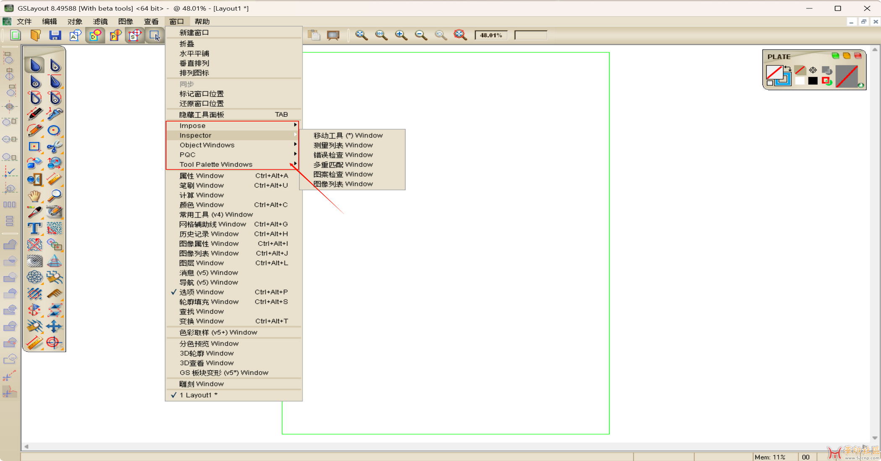Image resolution: width=881 pixels, height=461 pixels.
Task: Select the Text tool in palette
Action: tap(34, 228)
